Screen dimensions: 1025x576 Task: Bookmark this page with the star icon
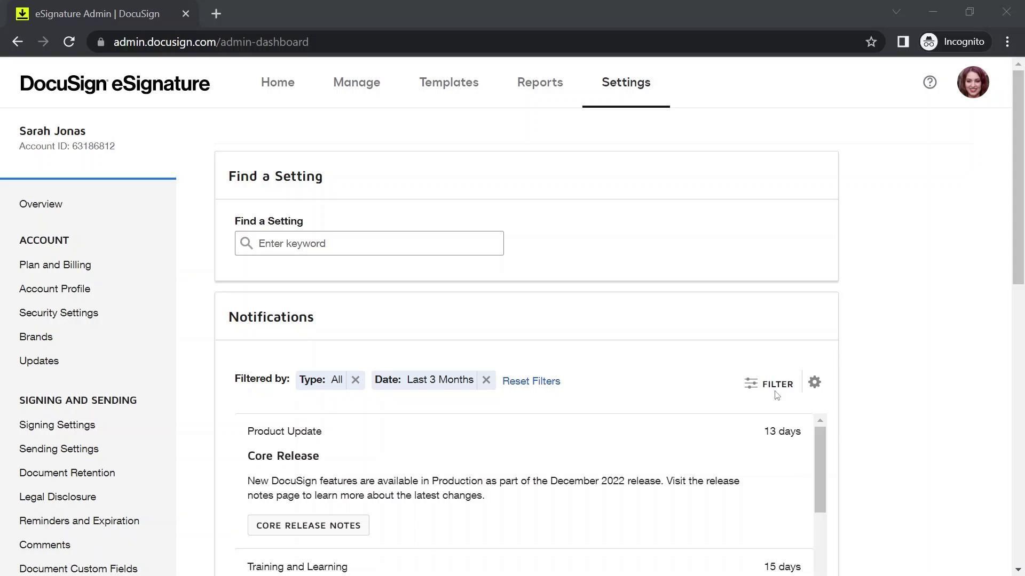[x=871, y=42]
